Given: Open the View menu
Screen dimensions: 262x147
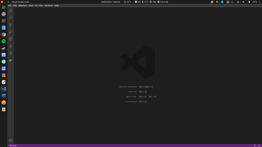Looking at the screenshot, I should (31, 6).
